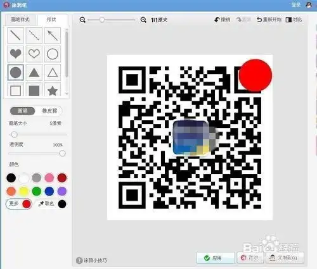Click the opacity 透明度 slider
This screenshot has height=269, width=317.
37,153
